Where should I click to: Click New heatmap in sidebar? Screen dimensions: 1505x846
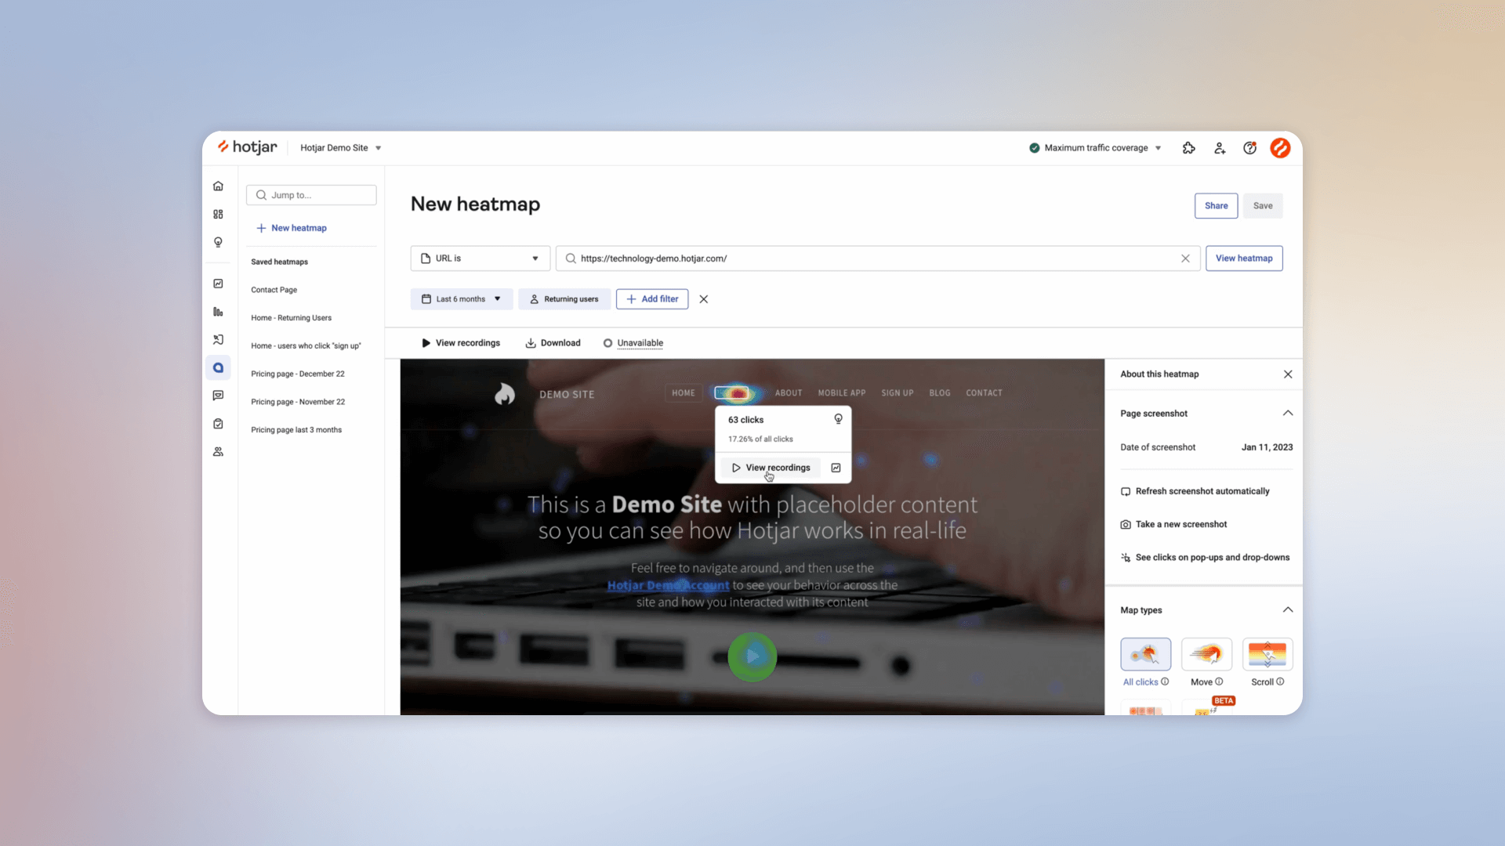click(x=292, y=228)
